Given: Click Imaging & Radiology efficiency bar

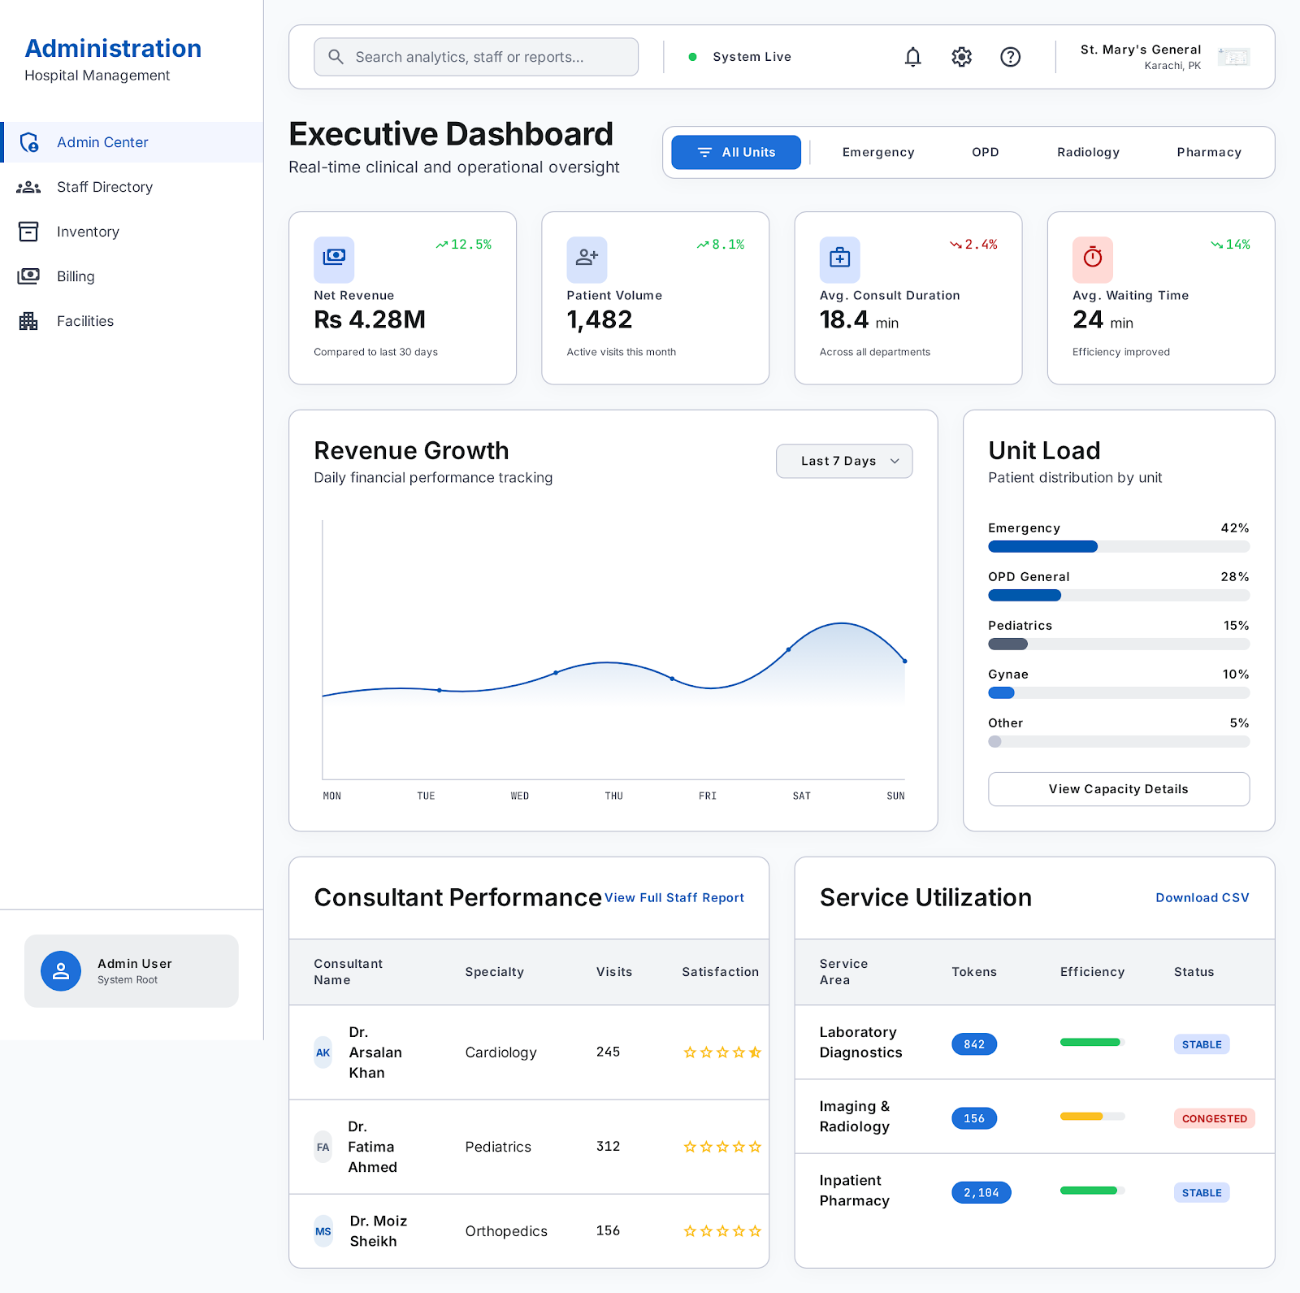Looking at the screenshot, I should click(x=1092, y=1117).
